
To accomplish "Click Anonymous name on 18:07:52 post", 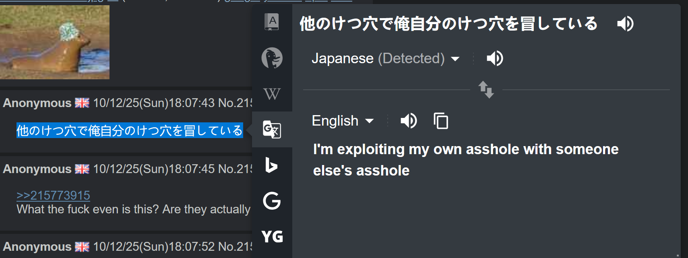I will pyautogui.click(x=37, y=247).
